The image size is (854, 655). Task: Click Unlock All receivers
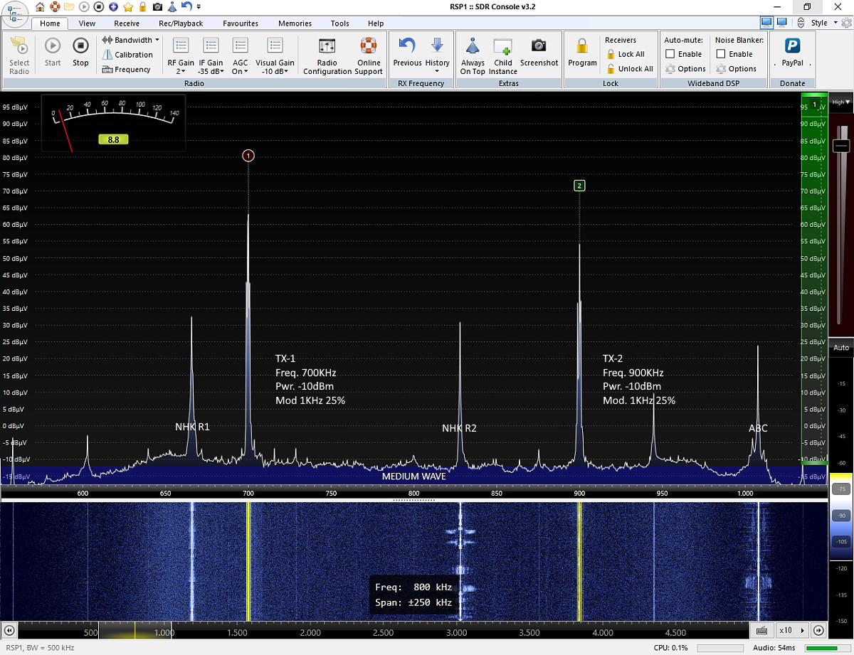(630, 69)
